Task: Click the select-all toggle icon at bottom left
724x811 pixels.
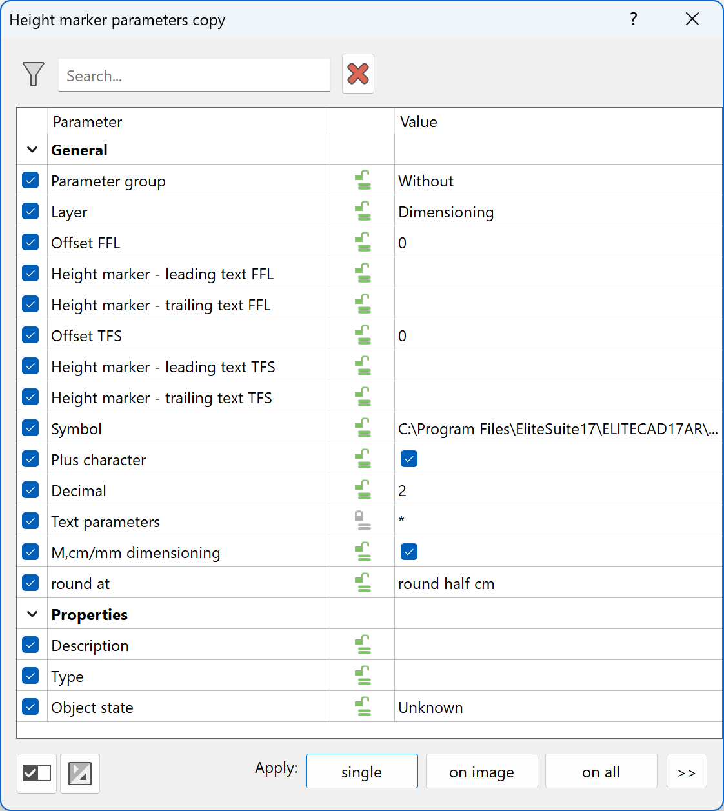Action: tap(37, 772)
